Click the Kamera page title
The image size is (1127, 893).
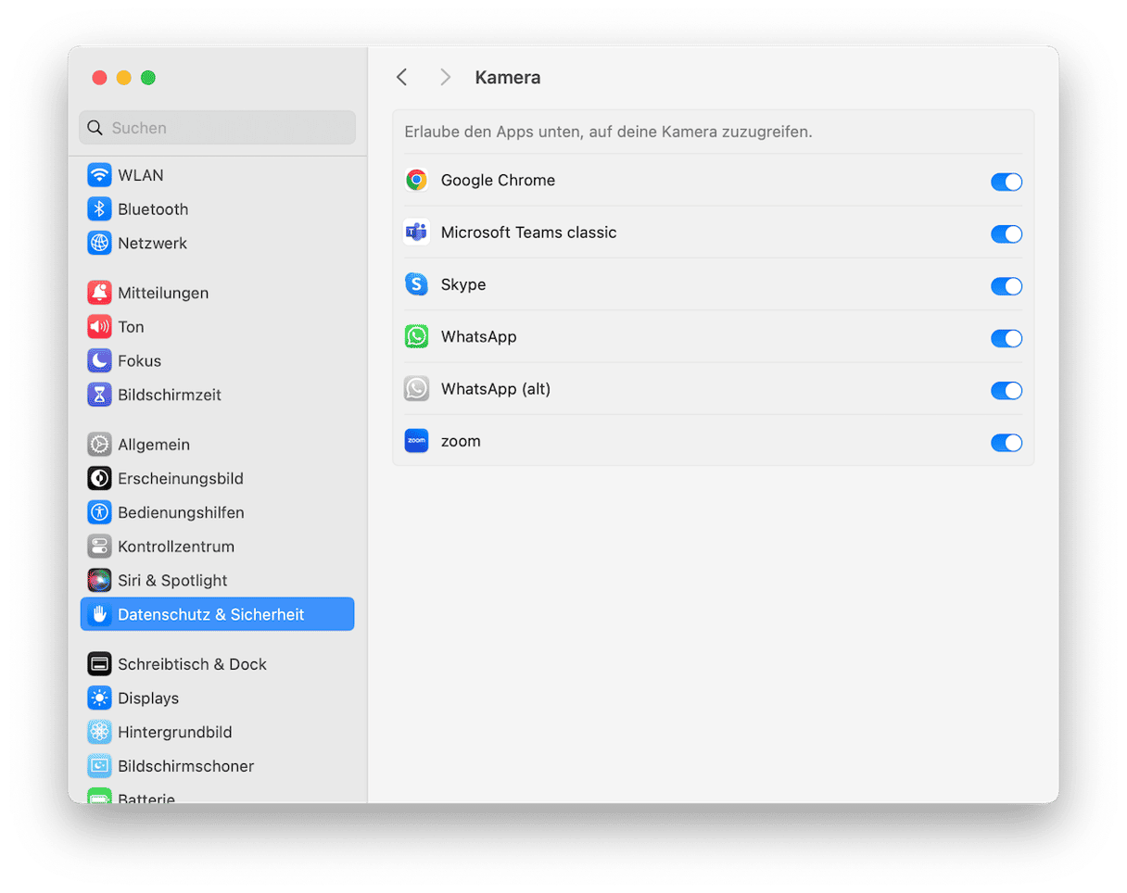pos(508,78)
